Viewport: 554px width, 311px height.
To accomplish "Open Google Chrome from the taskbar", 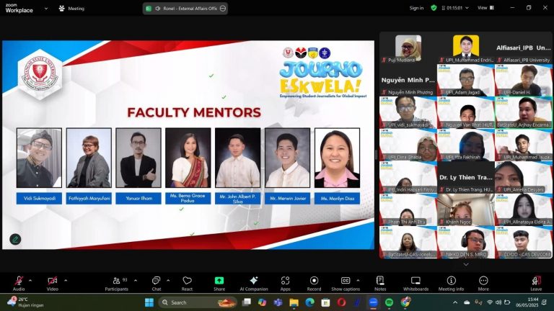I will coord(405,302).
